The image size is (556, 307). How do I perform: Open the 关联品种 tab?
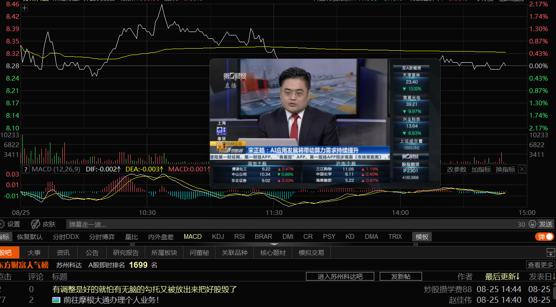(x=235, y=252)
